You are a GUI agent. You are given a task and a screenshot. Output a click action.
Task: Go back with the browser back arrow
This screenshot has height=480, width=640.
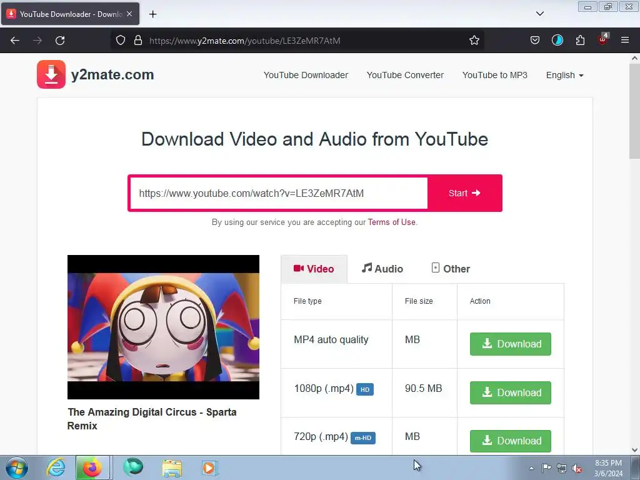tap(15, 41)
